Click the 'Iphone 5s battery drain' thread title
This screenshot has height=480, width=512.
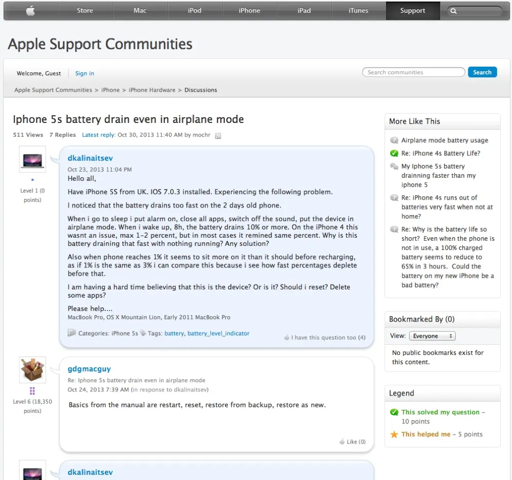(x=129, y=119)
